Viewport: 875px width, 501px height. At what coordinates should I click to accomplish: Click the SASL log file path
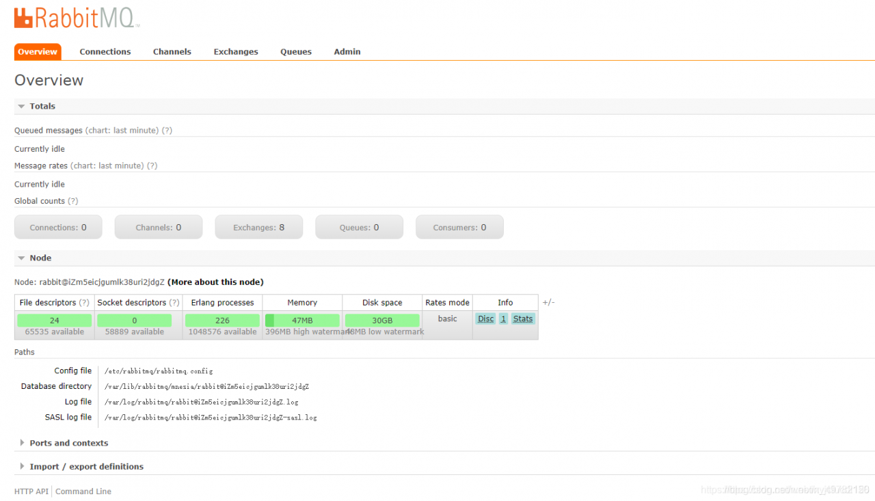pyautogui.click(x=211, y=418)
